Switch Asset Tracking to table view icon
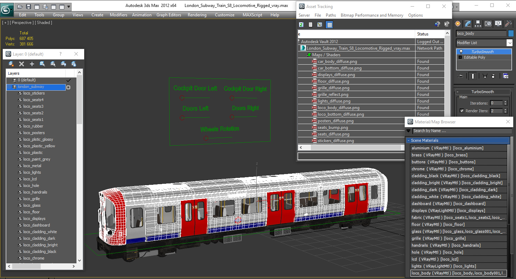 point(329,24)
